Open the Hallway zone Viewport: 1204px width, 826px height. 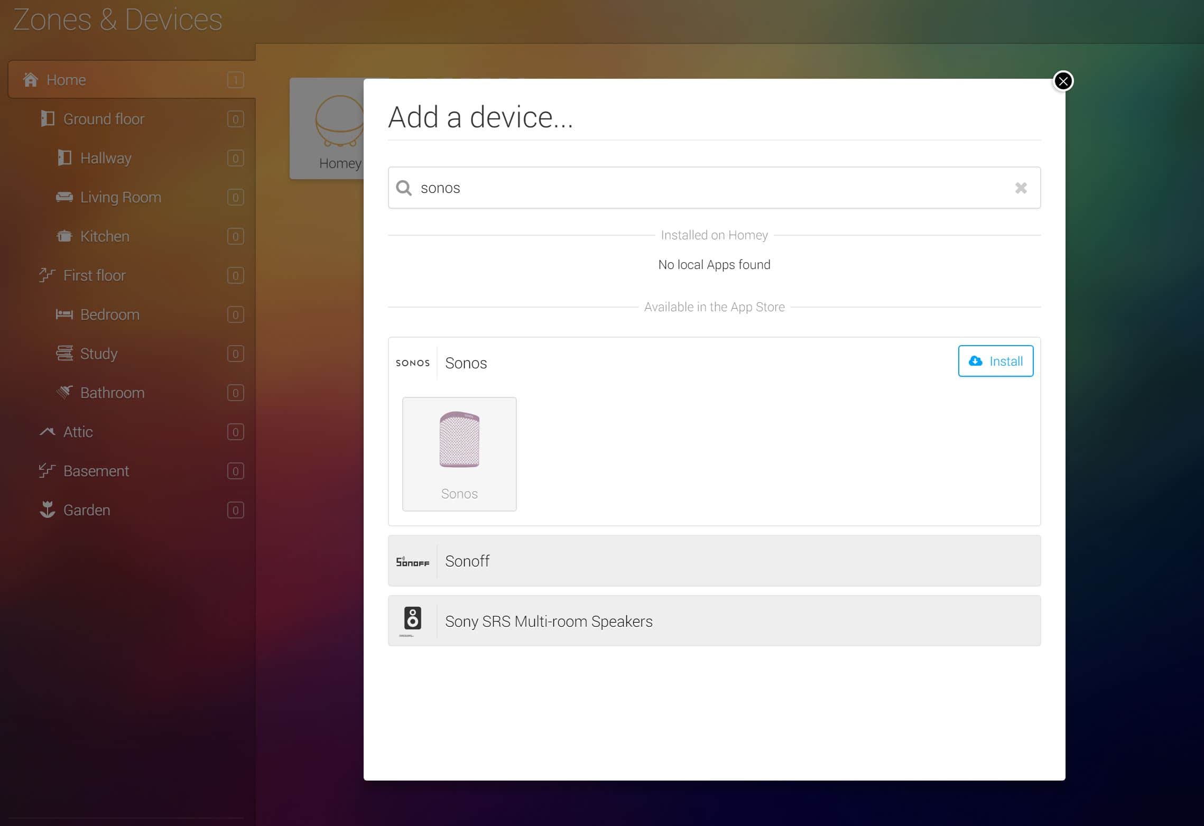click(x=131, y=158)
